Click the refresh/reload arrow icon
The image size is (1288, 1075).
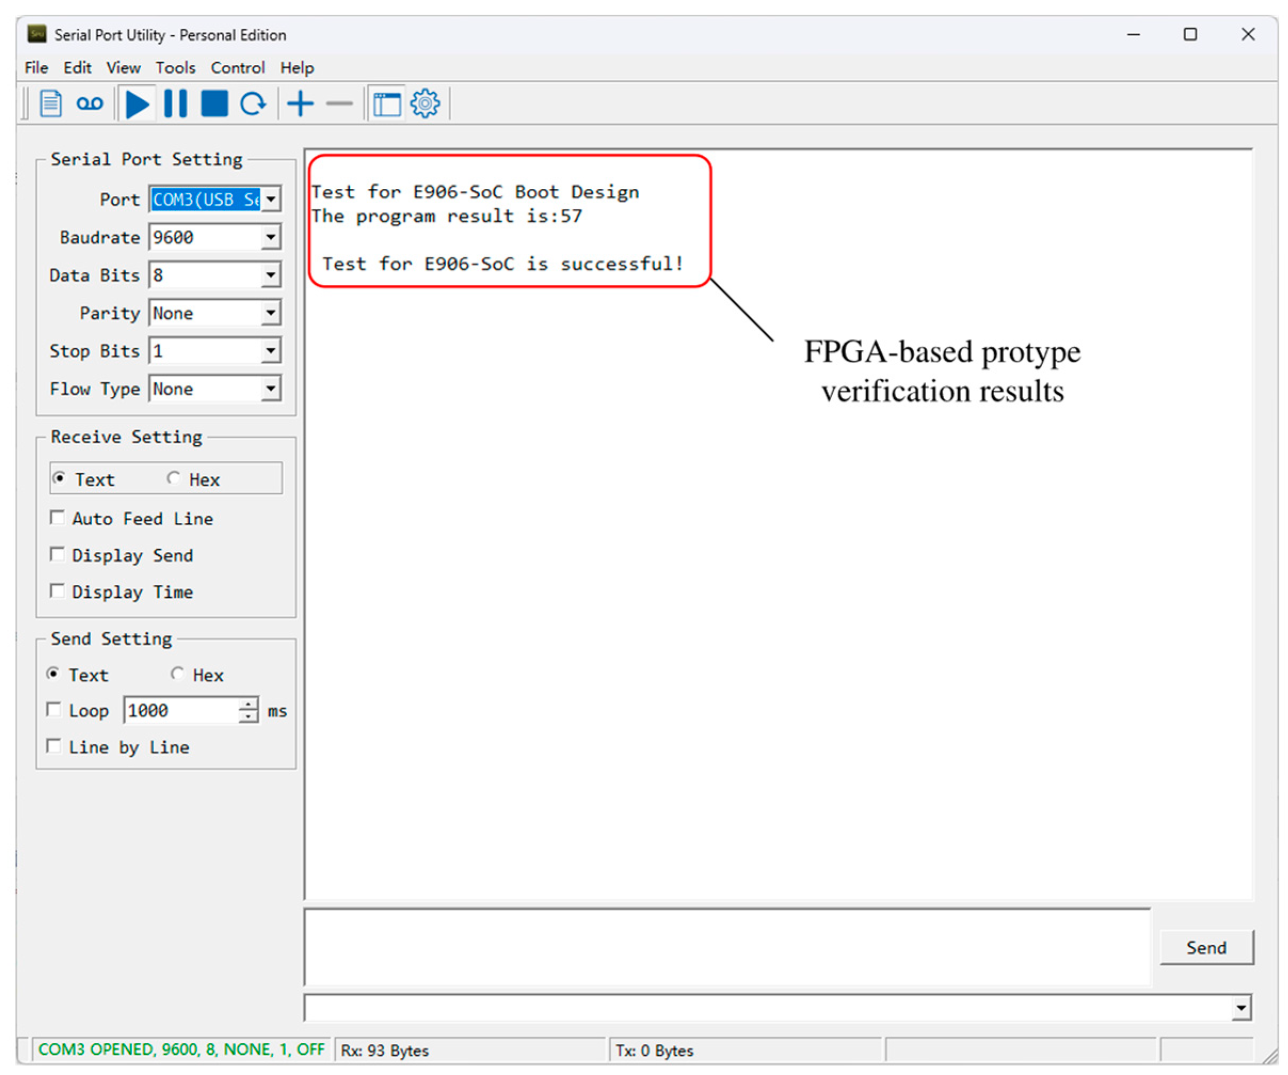(x=253, y=103)
